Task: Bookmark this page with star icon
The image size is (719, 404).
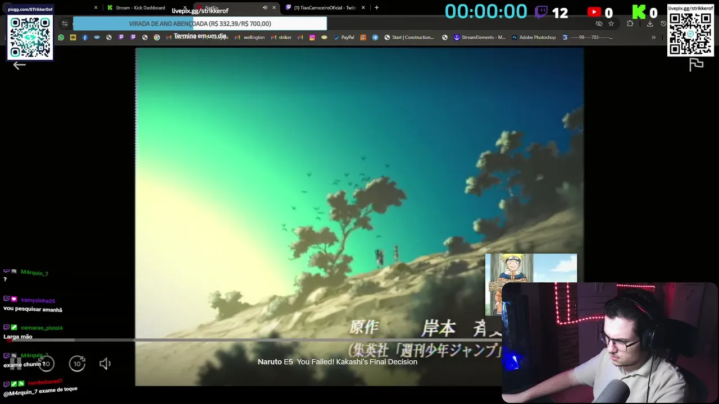Action: click(x=611, y=24)
